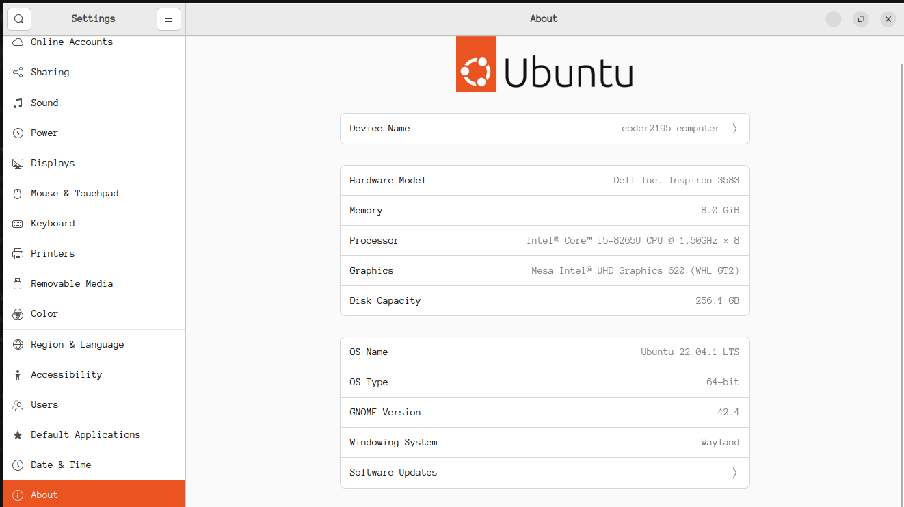Select the Mouse & Touchpad entry
The height and width of the screenshot is (507, 904).
74,193
